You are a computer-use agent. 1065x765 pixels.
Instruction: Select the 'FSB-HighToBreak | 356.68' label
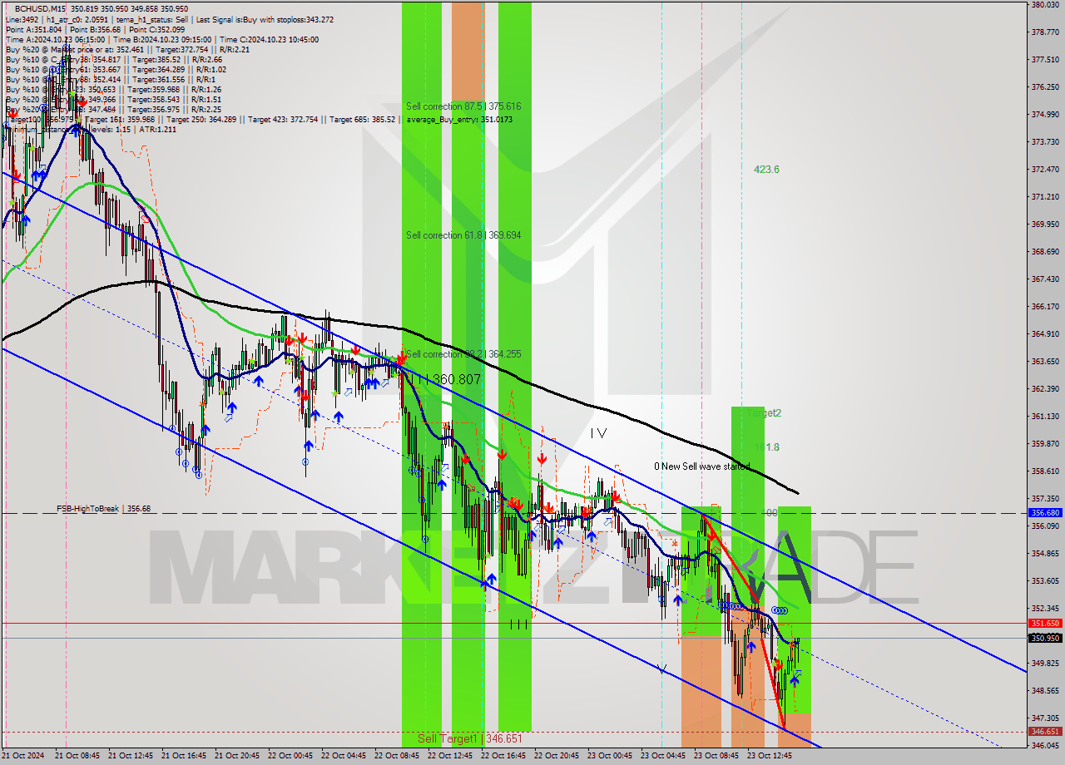(x=103, y=509)
